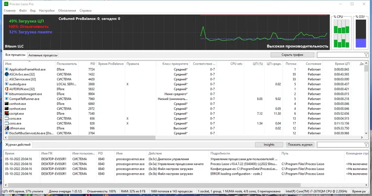Select the audiodg.exe process icon

[7, 84]
